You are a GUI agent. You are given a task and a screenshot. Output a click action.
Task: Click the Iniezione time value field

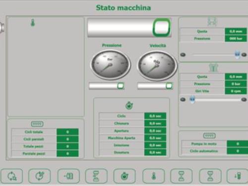[x=155, y=145]
